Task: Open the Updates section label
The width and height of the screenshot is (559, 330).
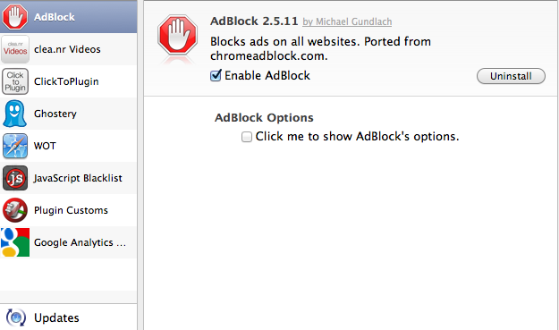Action: 56,317
